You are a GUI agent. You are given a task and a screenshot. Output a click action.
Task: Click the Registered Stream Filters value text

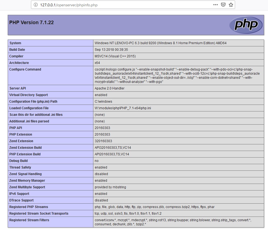pyautogui.click(x=173, y=222)
